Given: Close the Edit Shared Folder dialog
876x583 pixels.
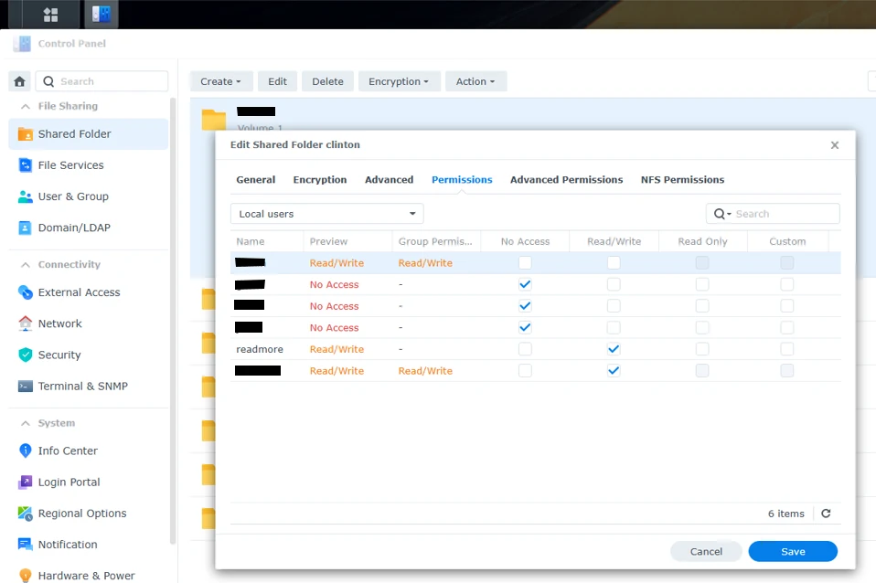Looking at the screenshot, I should (x=835, y=145).
